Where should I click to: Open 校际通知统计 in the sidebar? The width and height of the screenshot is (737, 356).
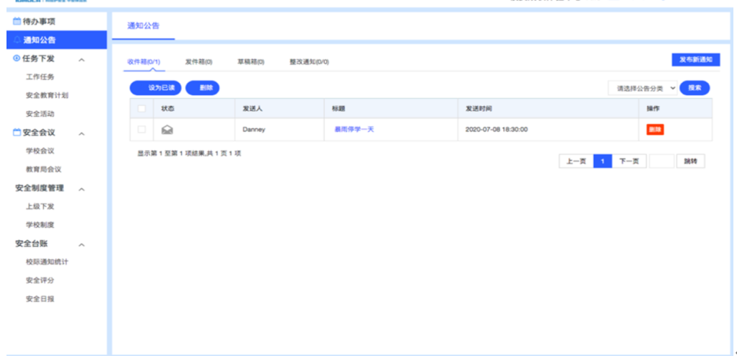(47, 262)
